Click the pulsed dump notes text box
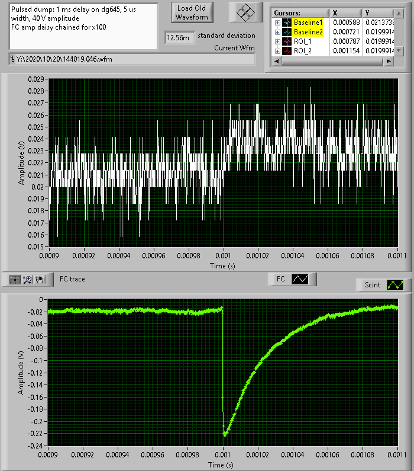This screenshot has width=414, height=471. point(83,26)
